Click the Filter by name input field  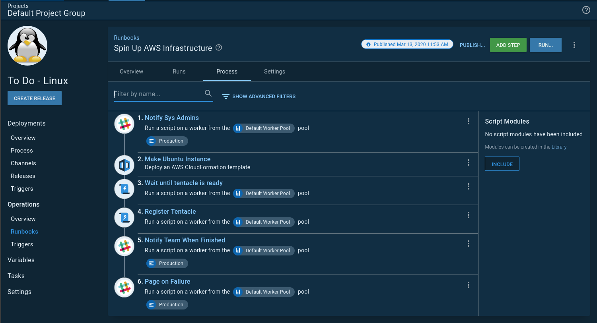[158, 94]
